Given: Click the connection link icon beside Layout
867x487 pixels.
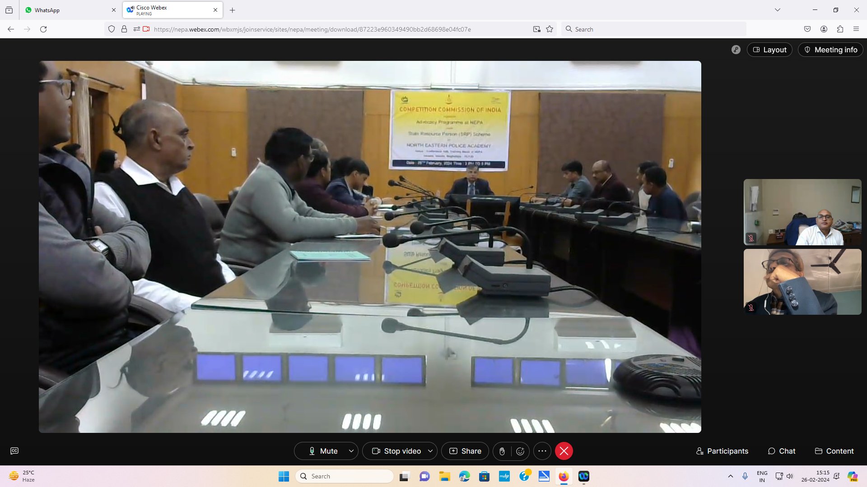Looking at the screenshot, I should (x=736, y=50).
